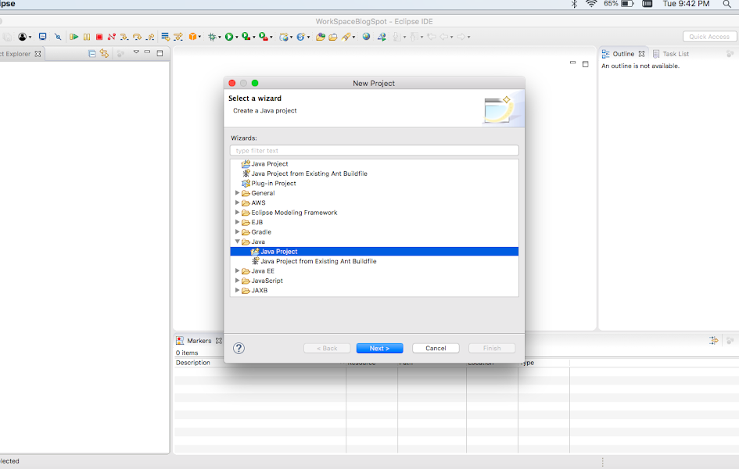Click the < Back button
Image resolution: width=739 pixels, height=469 pixels.
pyautogui.click(x=327, y=348)
